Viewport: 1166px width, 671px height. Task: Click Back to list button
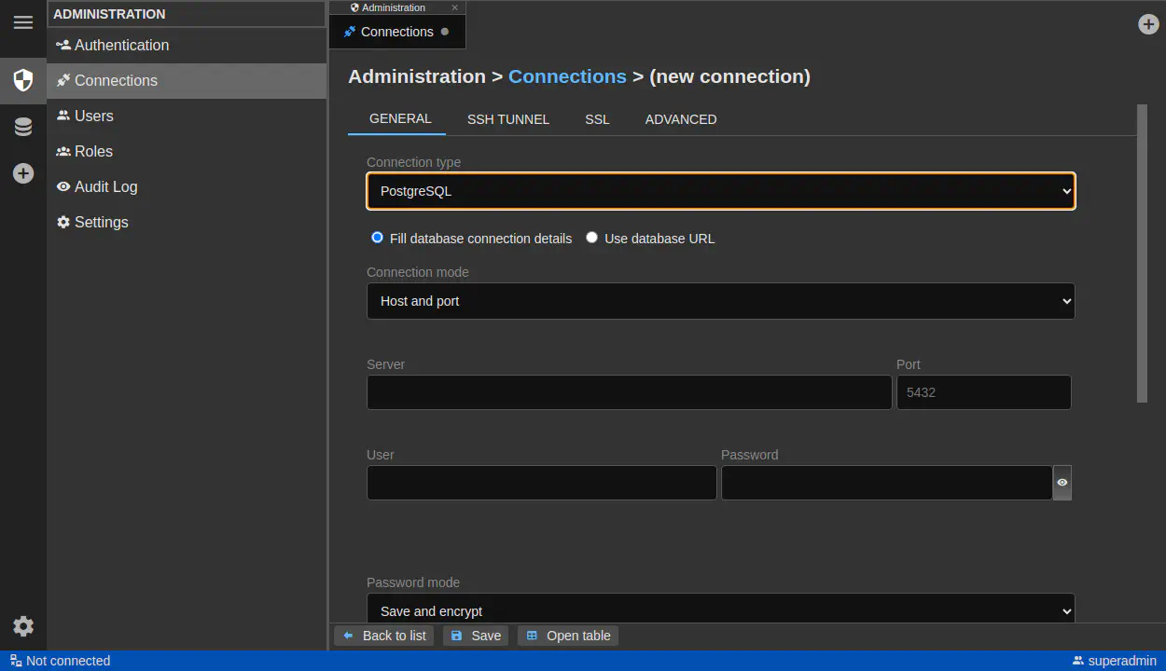point(383,636)
